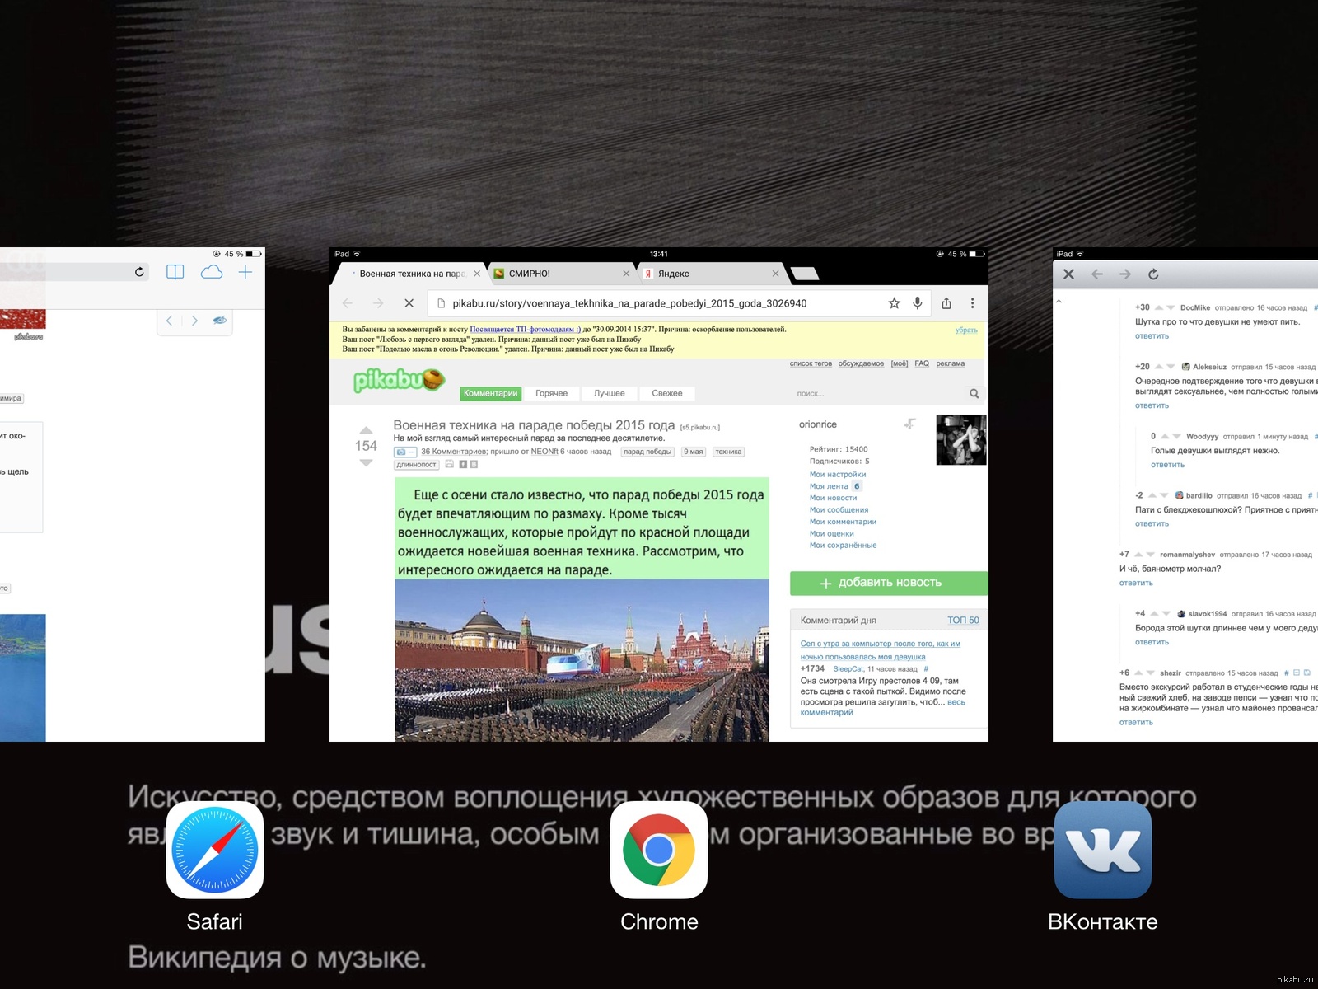Tap the Chrome app icon
This screenshot has height=989, width=1318.
[658, 850]
